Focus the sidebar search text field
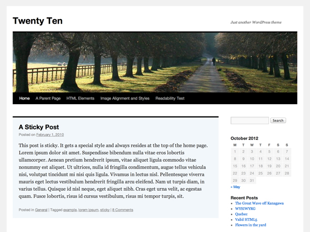The height and width of the screenshot is (232, 310). click(250, 121)
